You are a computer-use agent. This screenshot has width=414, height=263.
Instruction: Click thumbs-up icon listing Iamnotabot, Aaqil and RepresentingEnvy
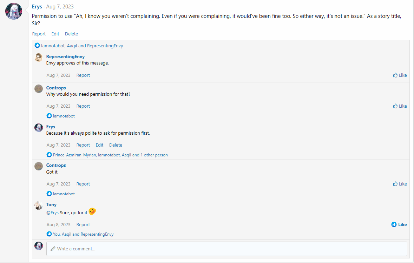37,46
